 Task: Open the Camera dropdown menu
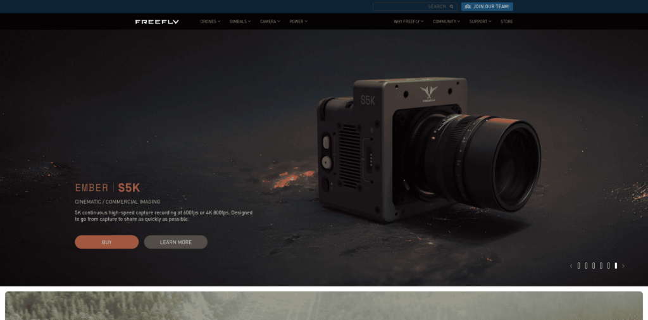270,22
